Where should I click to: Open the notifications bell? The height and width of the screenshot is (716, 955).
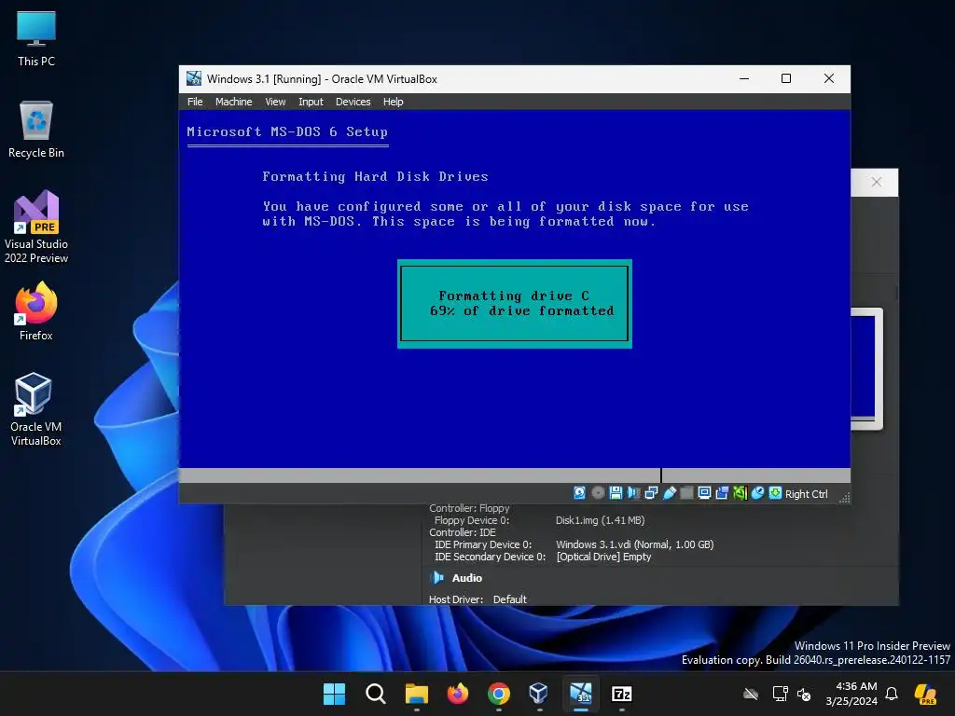892,694
